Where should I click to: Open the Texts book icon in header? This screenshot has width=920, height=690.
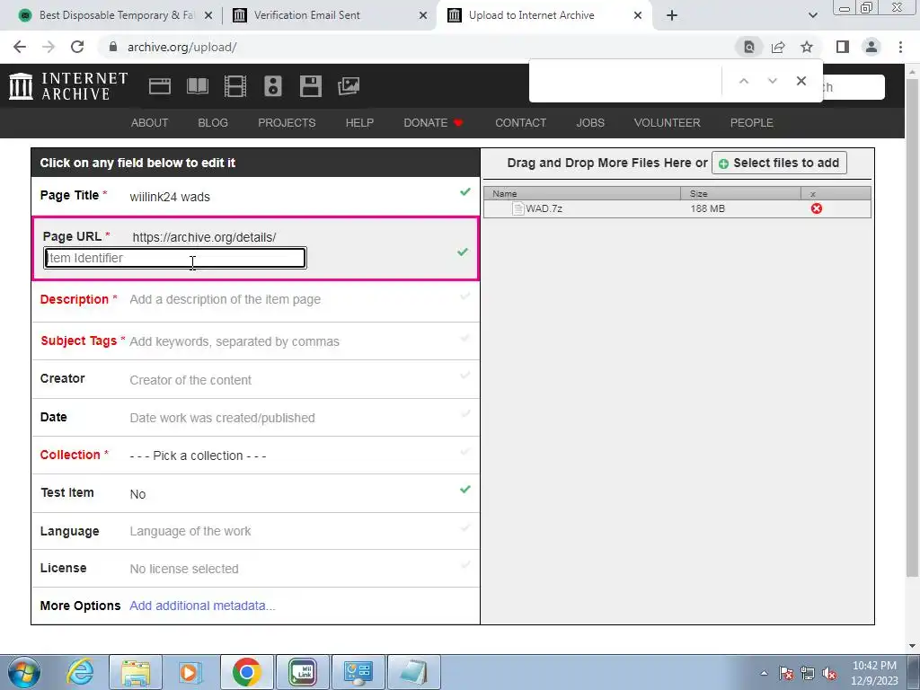[x=198, y=86]
